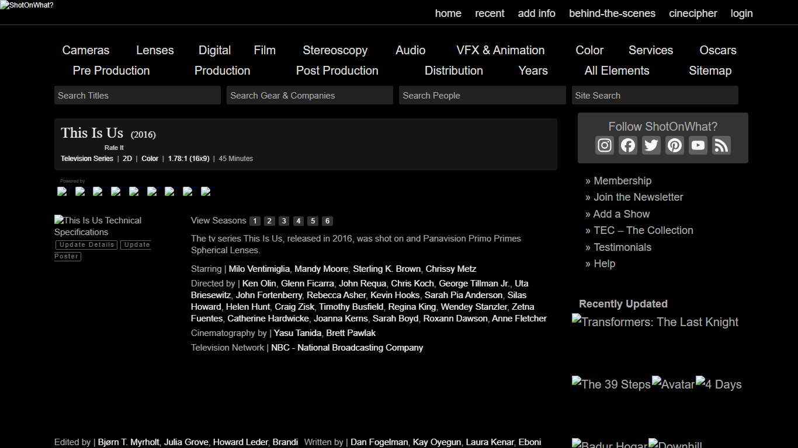798x448 pixels.
Task: Open the VFX & Animation category
Action: 500,50
